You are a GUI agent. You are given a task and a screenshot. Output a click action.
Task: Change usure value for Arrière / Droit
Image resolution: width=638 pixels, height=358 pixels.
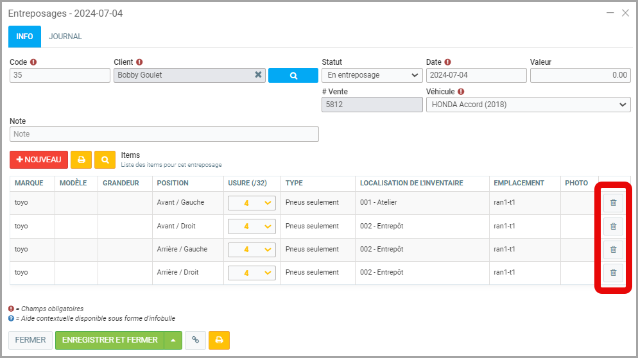pos(252,273)
